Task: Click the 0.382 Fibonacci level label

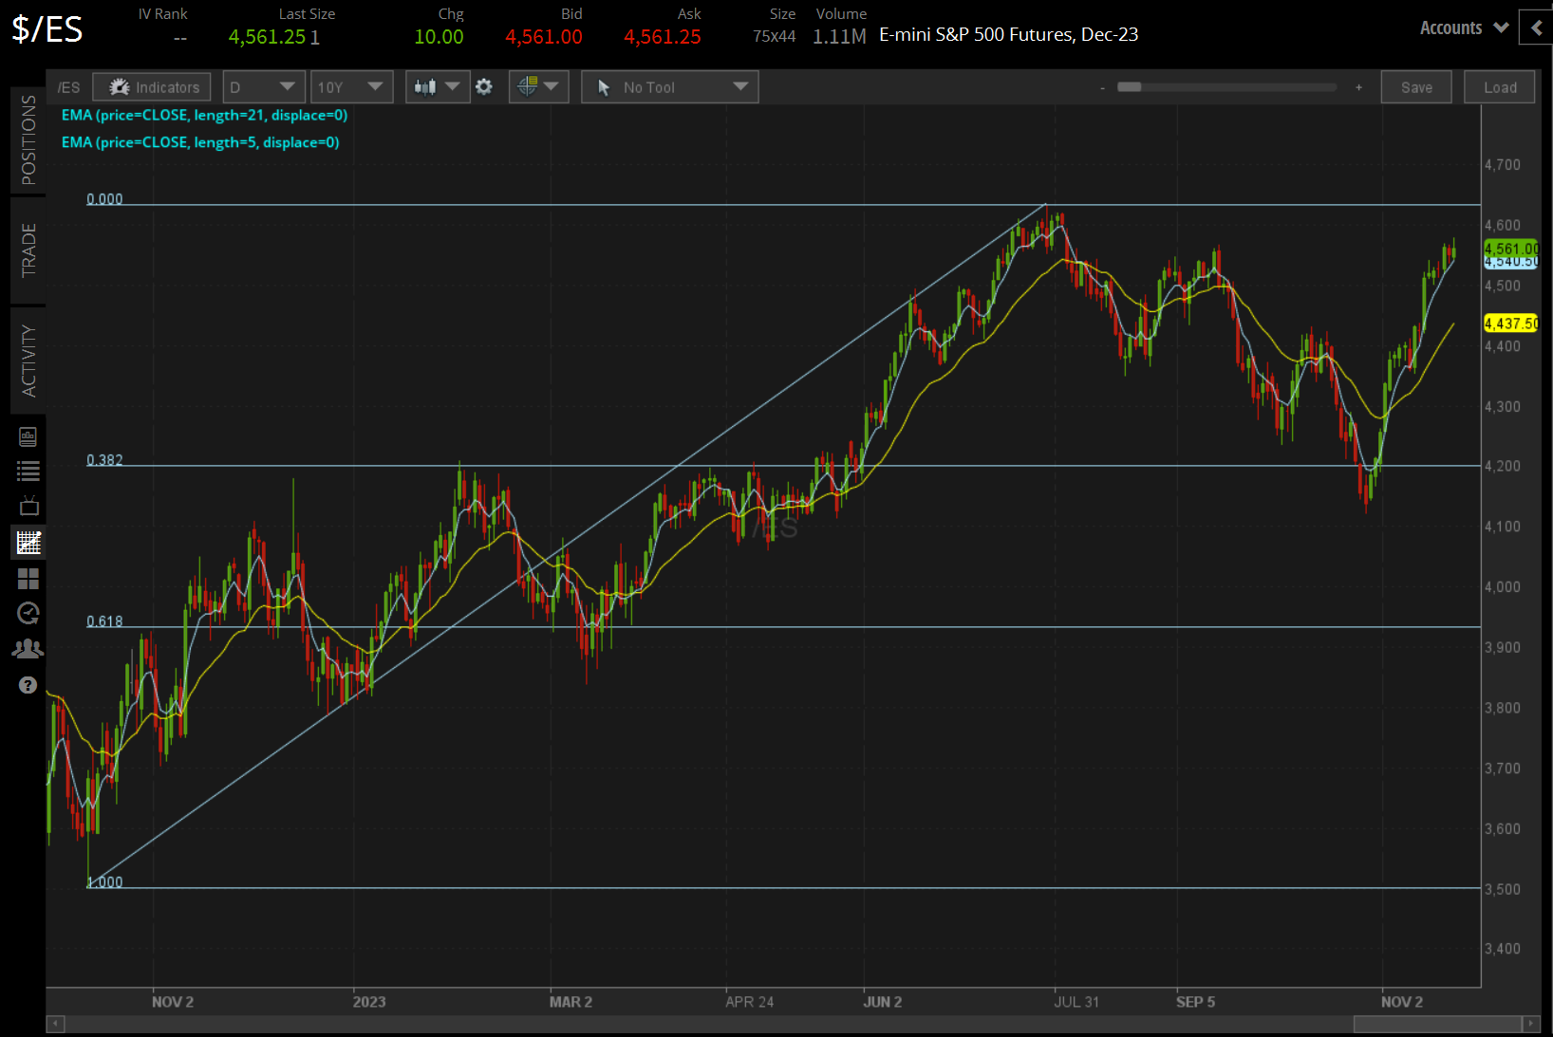Action: (104, 460)
